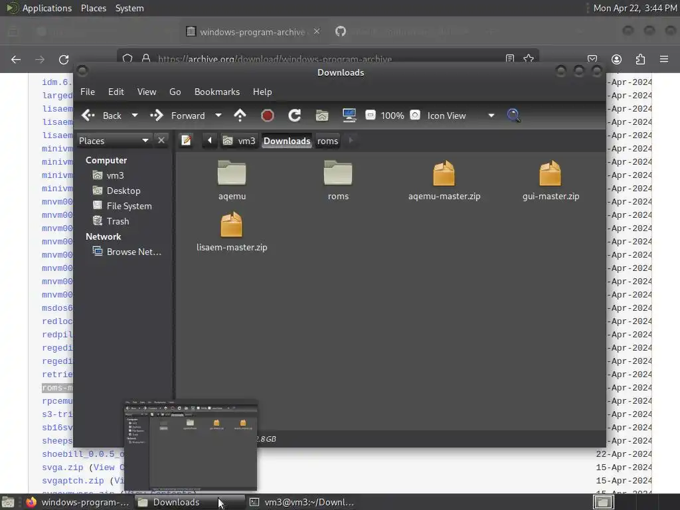Zoom out with the minus icon

(371, 115)
